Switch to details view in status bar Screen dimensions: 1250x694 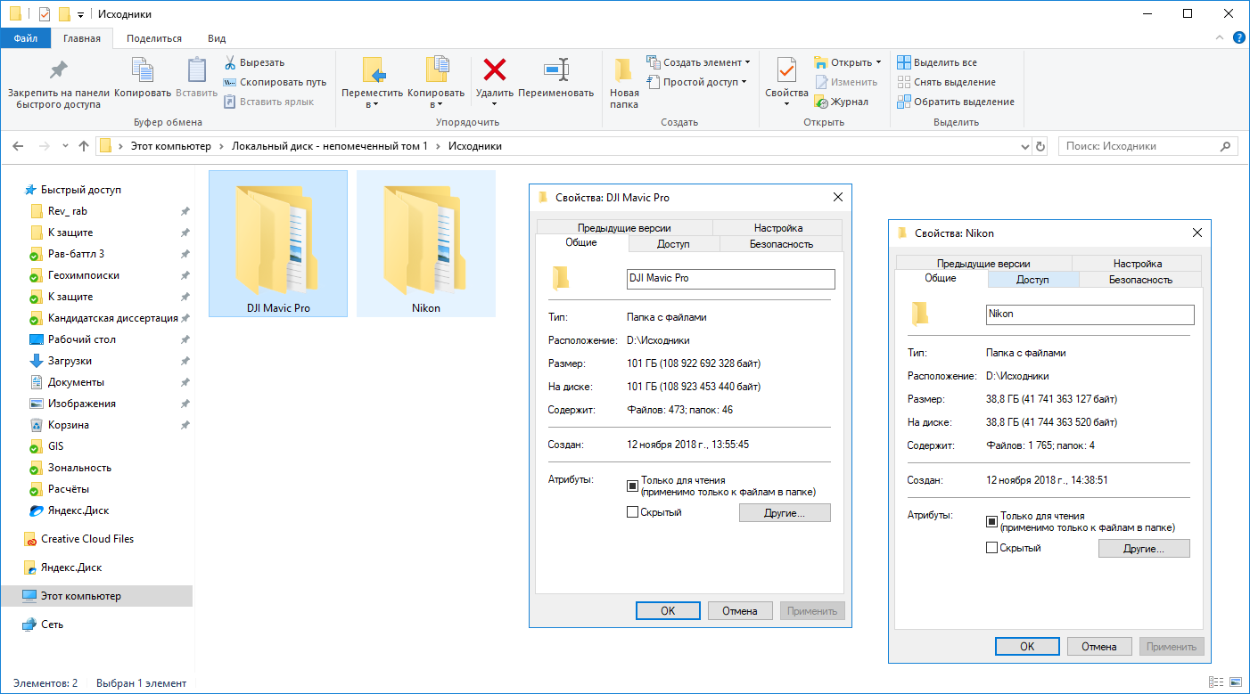[x=1217, y=683]
